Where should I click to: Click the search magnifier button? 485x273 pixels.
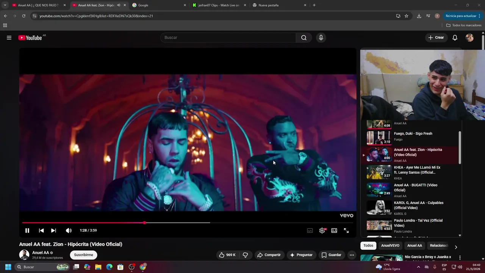tap(304, 38)
